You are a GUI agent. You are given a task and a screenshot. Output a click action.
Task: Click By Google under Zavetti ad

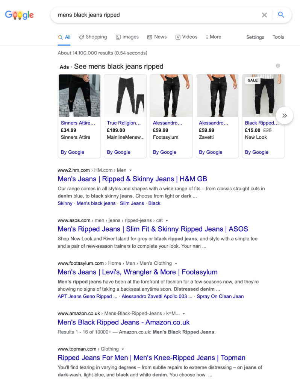211,152
